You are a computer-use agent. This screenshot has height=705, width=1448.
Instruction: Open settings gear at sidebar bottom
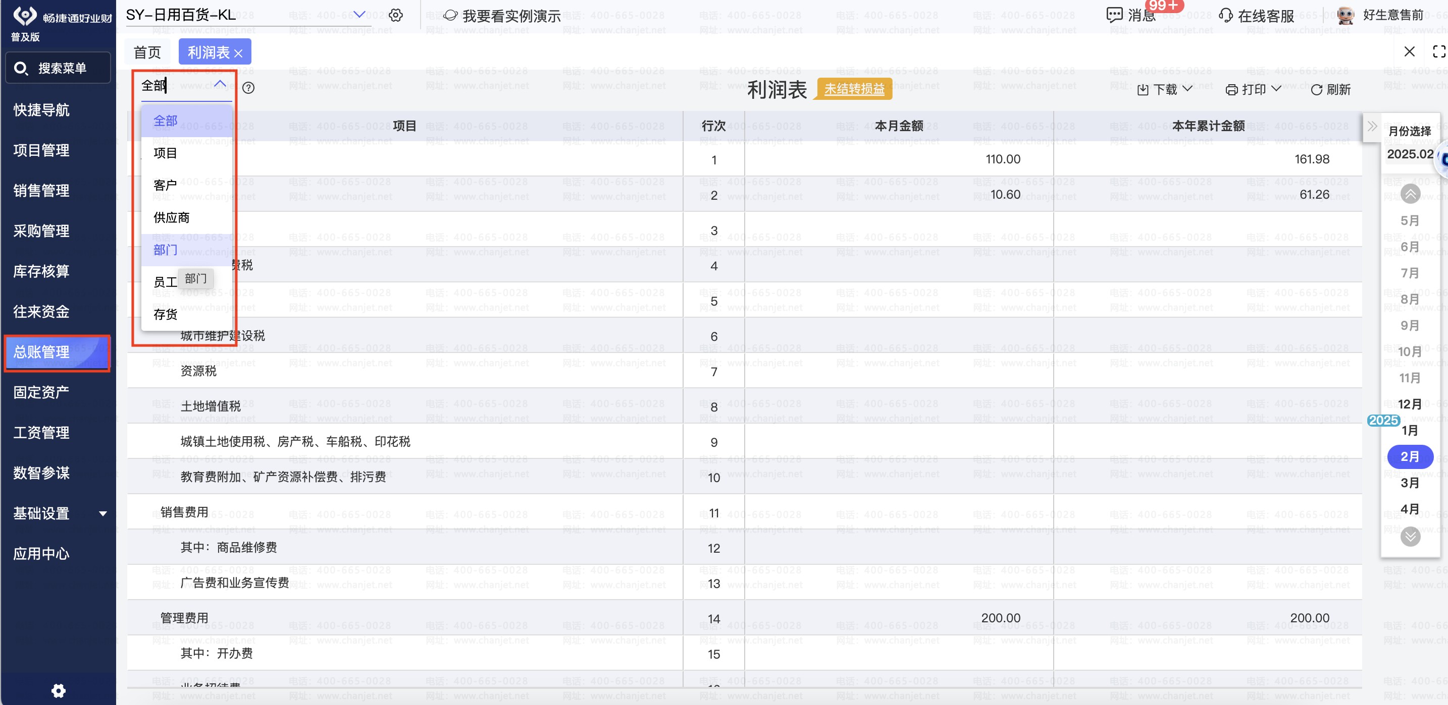(59, 690)
